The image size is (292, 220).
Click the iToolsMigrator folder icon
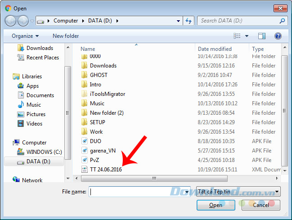pos(84,94)
